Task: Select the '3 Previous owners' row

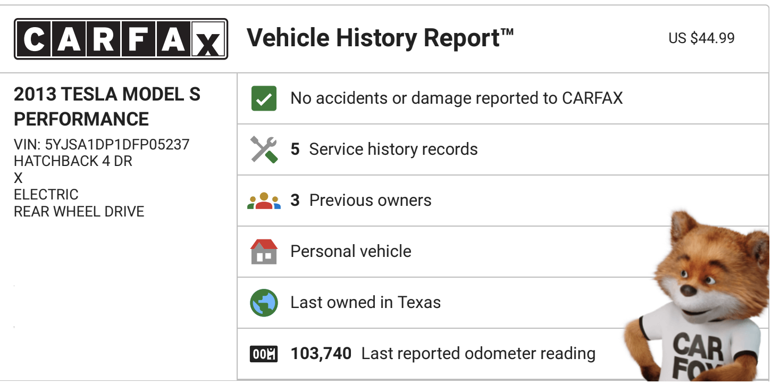Action: pos(361,201)
